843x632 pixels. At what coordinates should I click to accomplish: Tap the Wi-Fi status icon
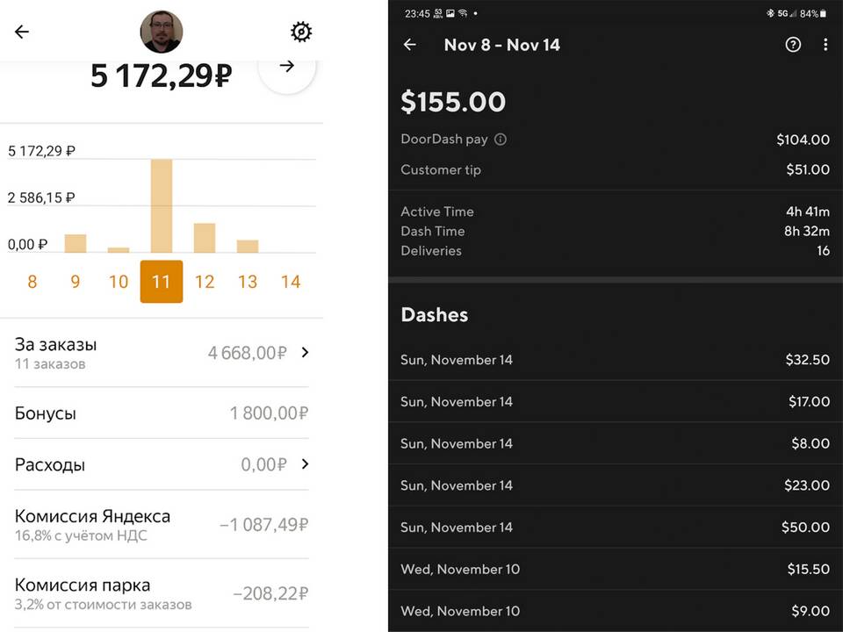point(463,13)
